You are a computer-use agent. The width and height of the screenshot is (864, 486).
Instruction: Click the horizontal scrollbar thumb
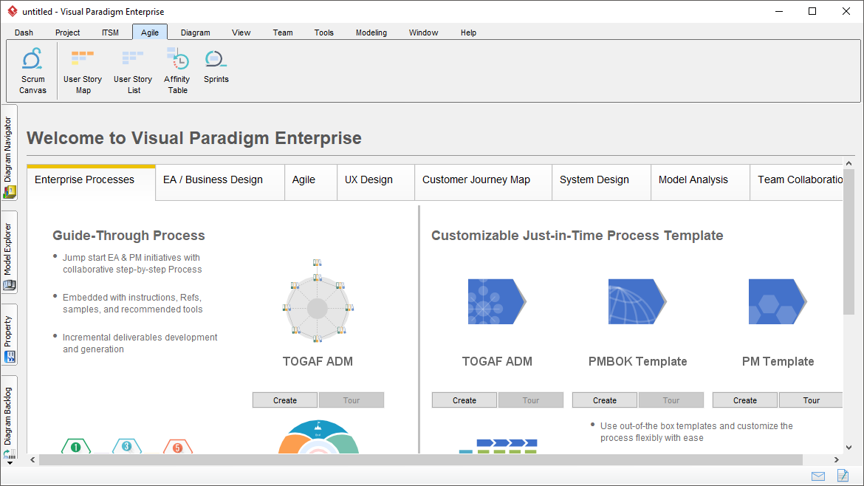[420, 459]
